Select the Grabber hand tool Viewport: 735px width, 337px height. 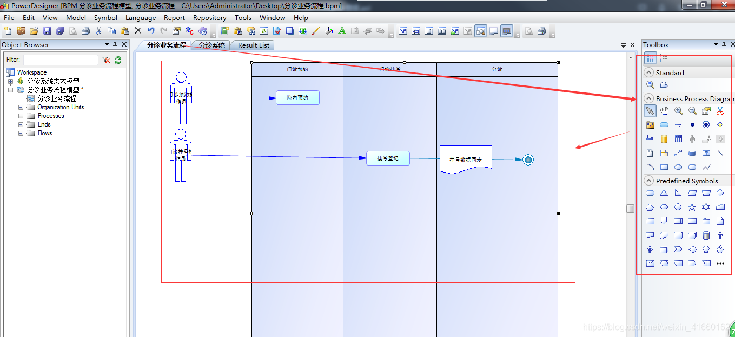[664, 111]
